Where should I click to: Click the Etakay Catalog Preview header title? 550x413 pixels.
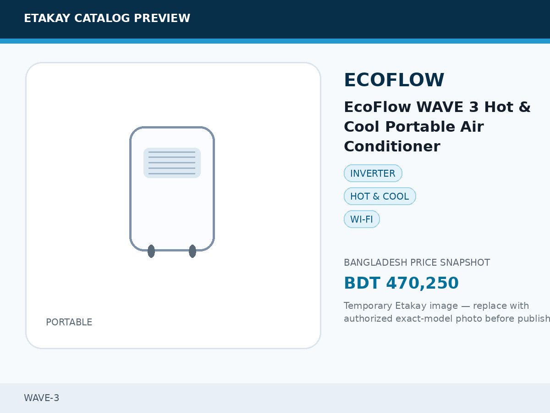click(x=107, y=18)
